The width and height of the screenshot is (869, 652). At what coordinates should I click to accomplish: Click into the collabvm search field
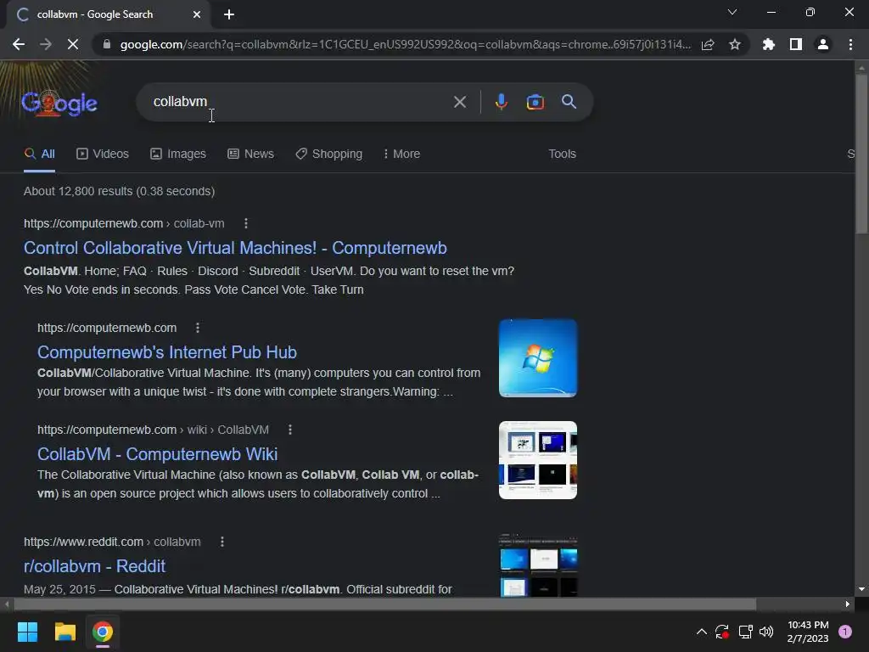(300, 102)
